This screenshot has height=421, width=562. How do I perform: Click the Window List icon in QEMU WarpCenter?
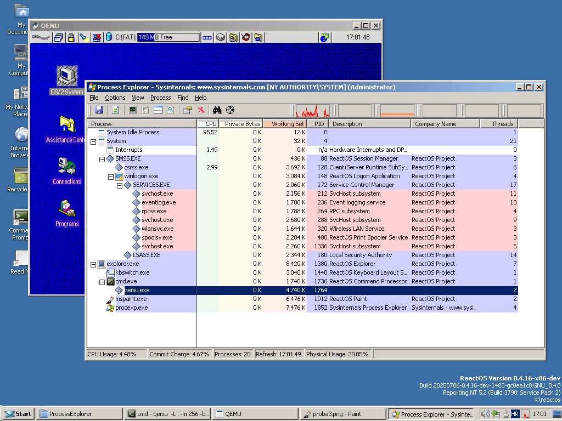click(x=58, y=37)
